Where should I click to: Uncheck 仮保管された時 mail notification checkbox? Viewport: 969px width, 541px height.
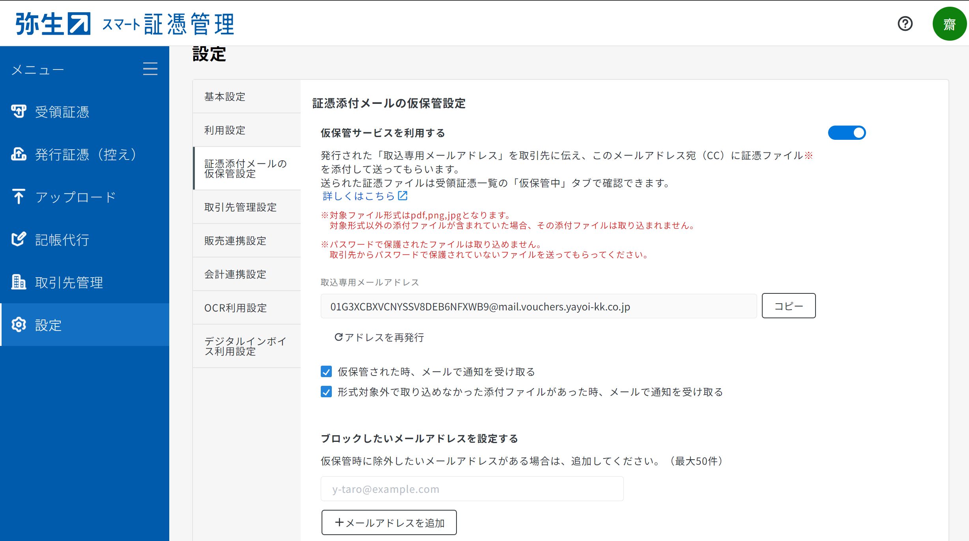coord(326,372)
